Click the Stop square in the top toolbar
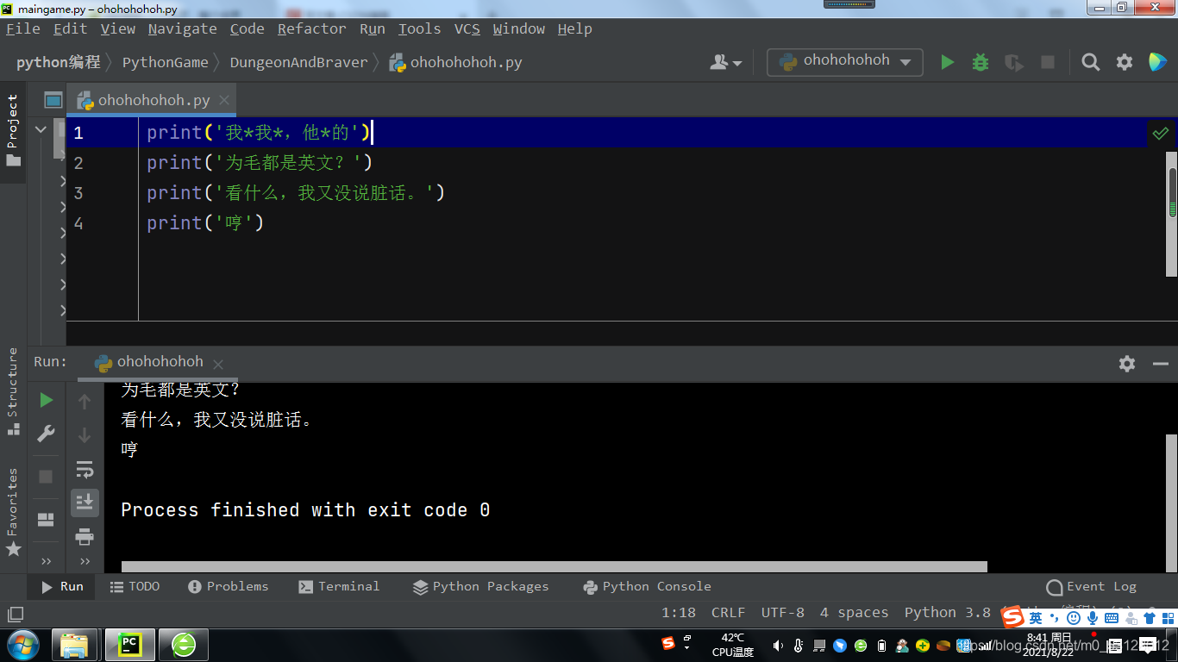 (1048, 62)
